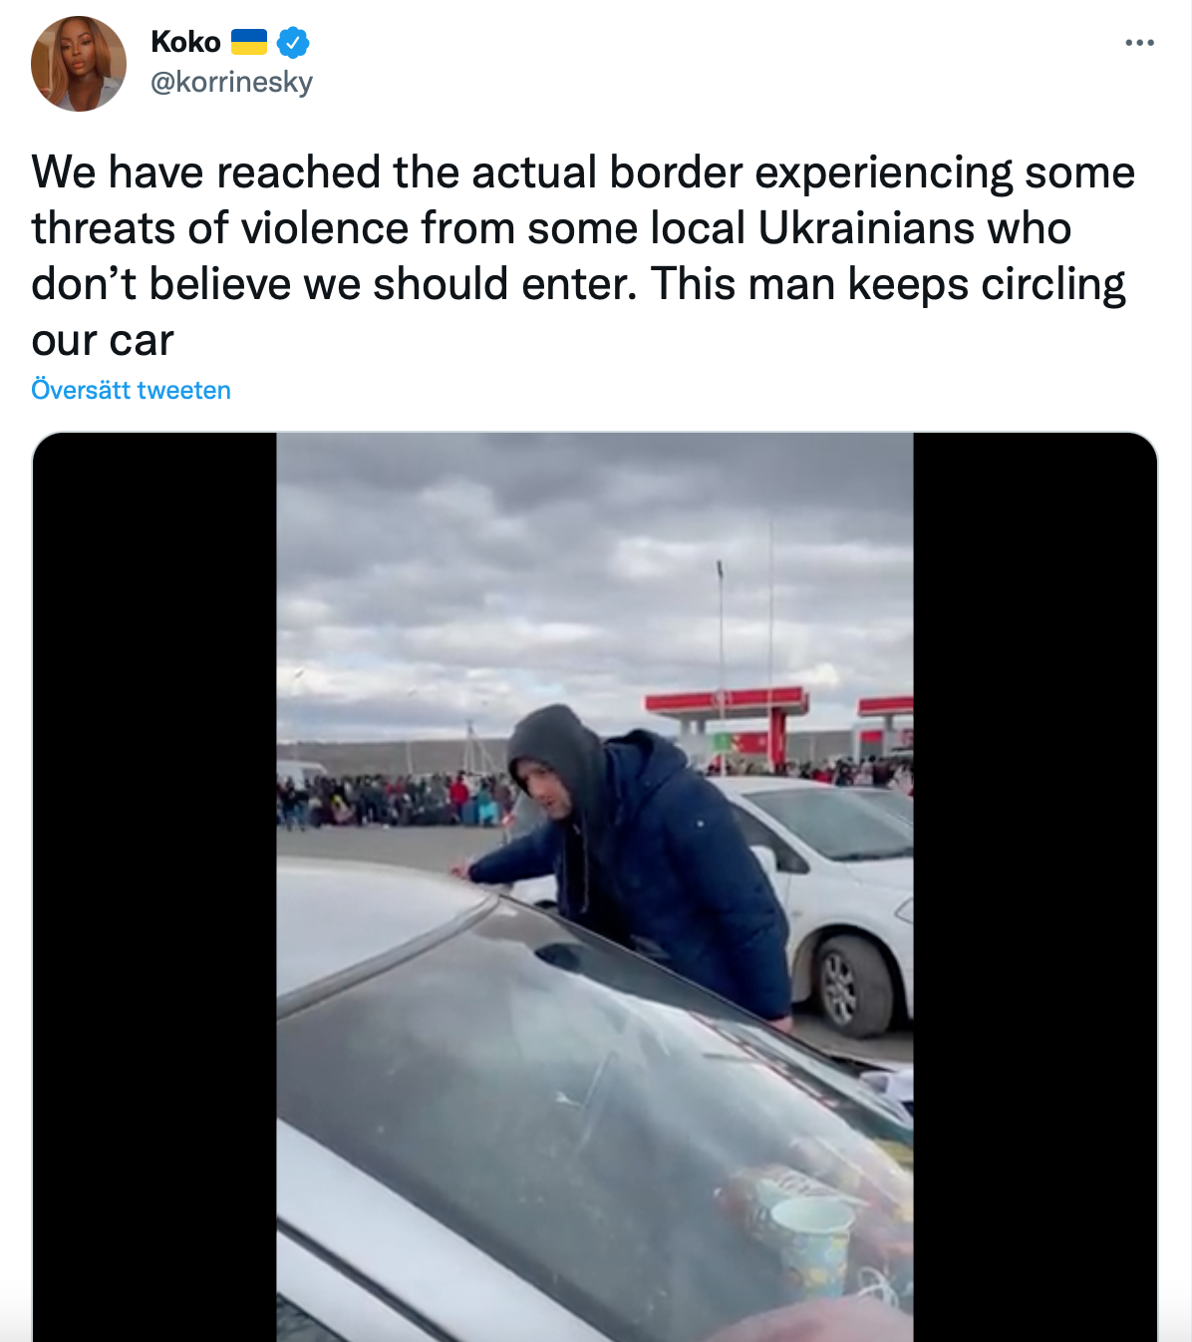The image size is (1192, 1342).
Task: Play the embedded tweet video
Action: click(x=595, y=887)
